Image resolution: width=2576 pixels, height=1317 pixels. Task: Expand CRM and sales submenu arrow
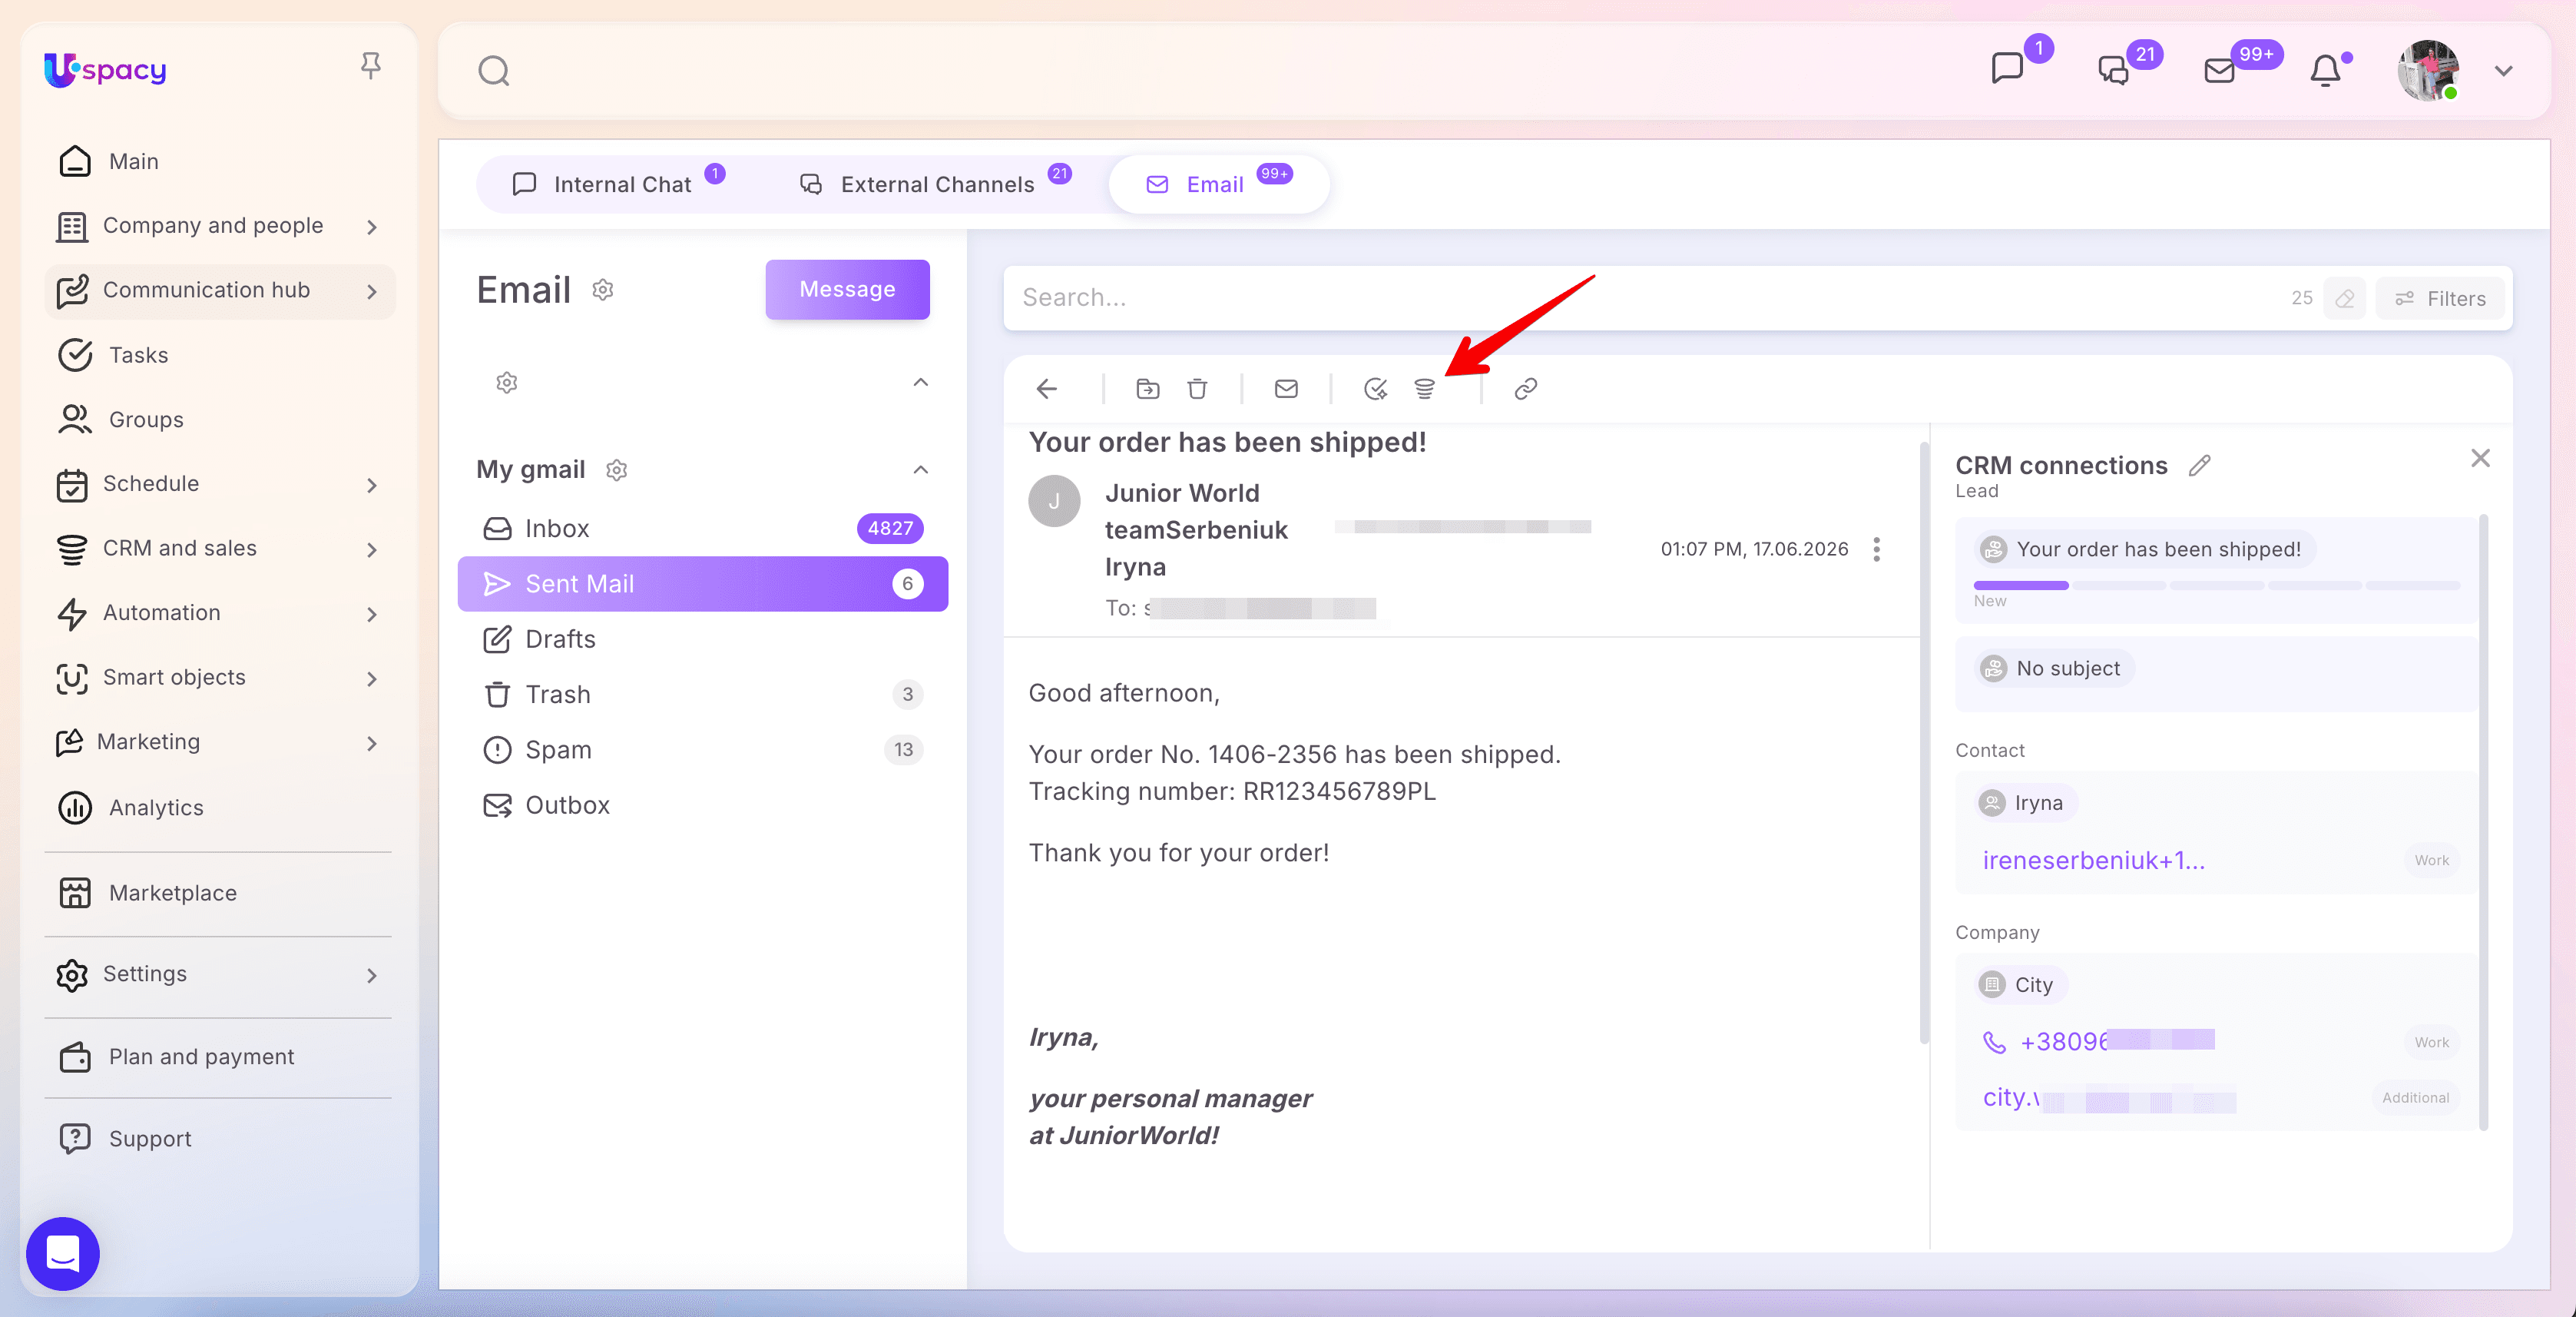tap(372, 549)
